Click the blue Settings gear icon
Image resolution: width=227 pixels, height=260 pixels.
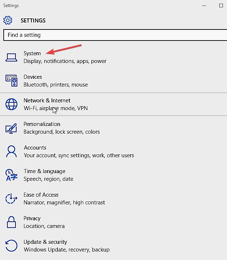click(x=8, y=20)
